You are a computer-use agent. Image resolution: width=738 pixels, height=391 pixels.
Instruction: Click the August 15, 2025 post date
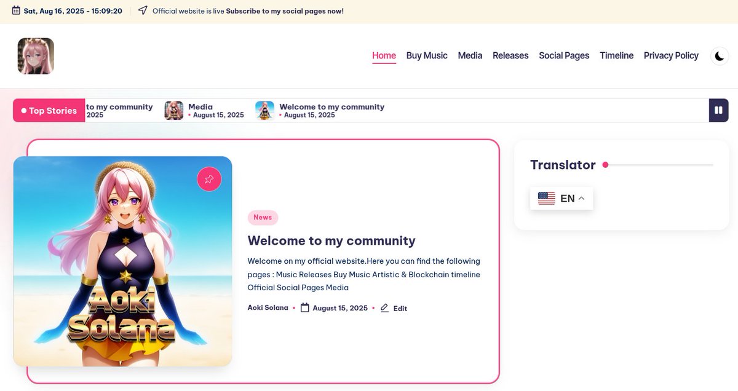point(340,308)
